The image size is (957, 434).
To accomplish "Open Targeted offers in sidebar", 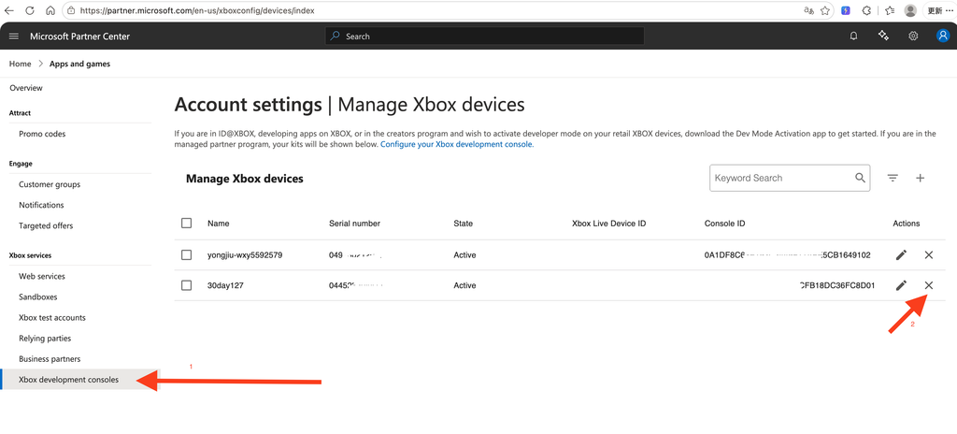I will click(46, 226).
